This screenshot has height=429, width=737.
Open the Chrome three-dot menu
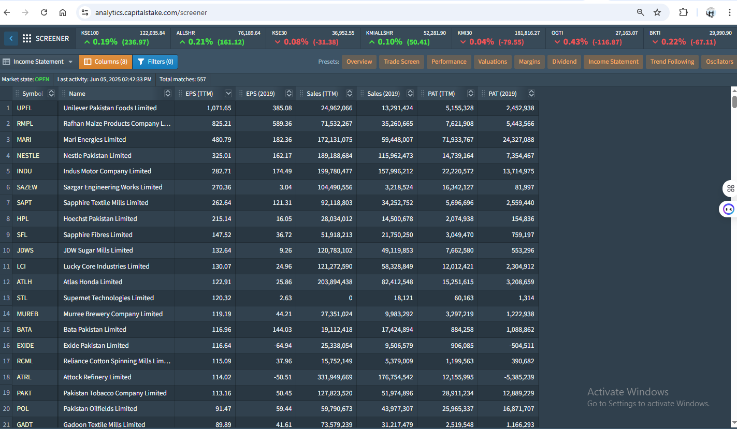tap(729, 12)
